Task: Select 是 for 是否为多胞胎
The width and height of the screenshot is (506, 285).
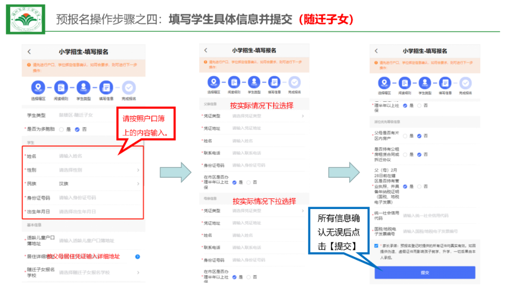Action: (61, 129)
